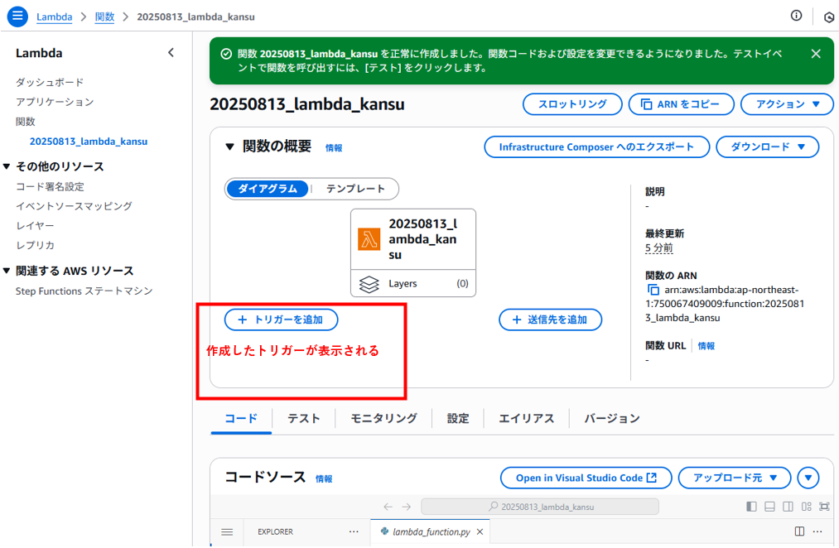
Task: Click Open in Visual Studio Code button
Action: (x=586, y=478)
